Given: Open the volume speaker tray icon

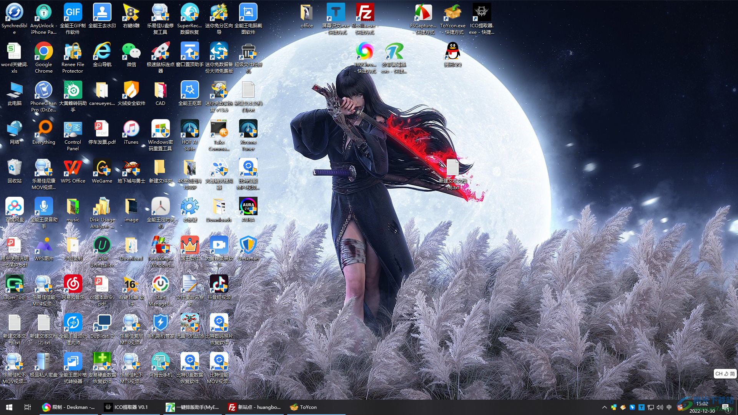Looking at the screenshot, I should pos(660,407).
